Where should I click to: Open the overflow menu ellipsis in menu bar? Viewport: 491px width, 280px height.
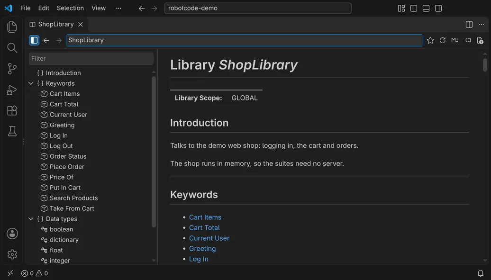(x=118, y=8)
